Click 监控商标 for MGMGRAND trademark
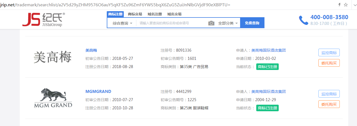This screenshot has height=126, width=357. [329, 94]
